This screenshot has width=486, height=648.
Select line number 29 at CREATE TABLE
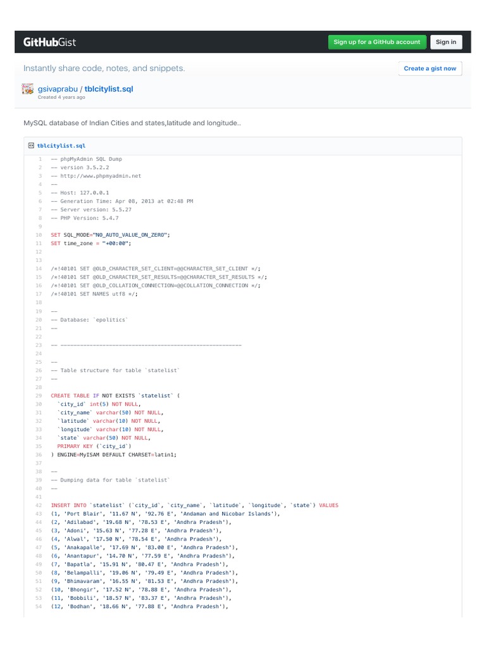tap(39, 396)
